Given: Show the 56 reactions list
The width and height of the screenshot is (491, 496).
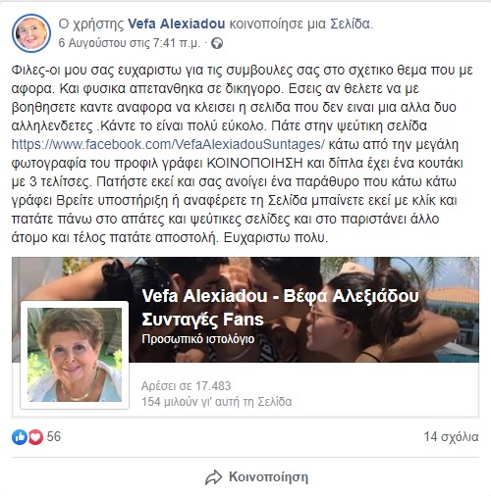Looking at the screenshot, I should click(x=54, y=436).
